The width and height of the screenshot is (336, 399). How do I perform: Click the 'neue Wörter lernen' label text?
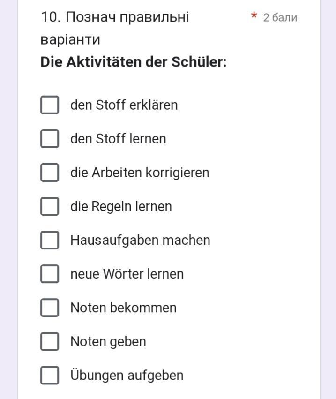pos(127,274)
